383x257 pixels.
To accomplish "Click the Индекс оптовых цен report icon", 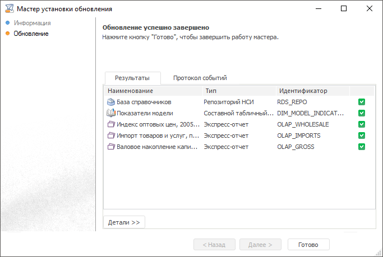I will pyautogui.click(x=110, y=124).
